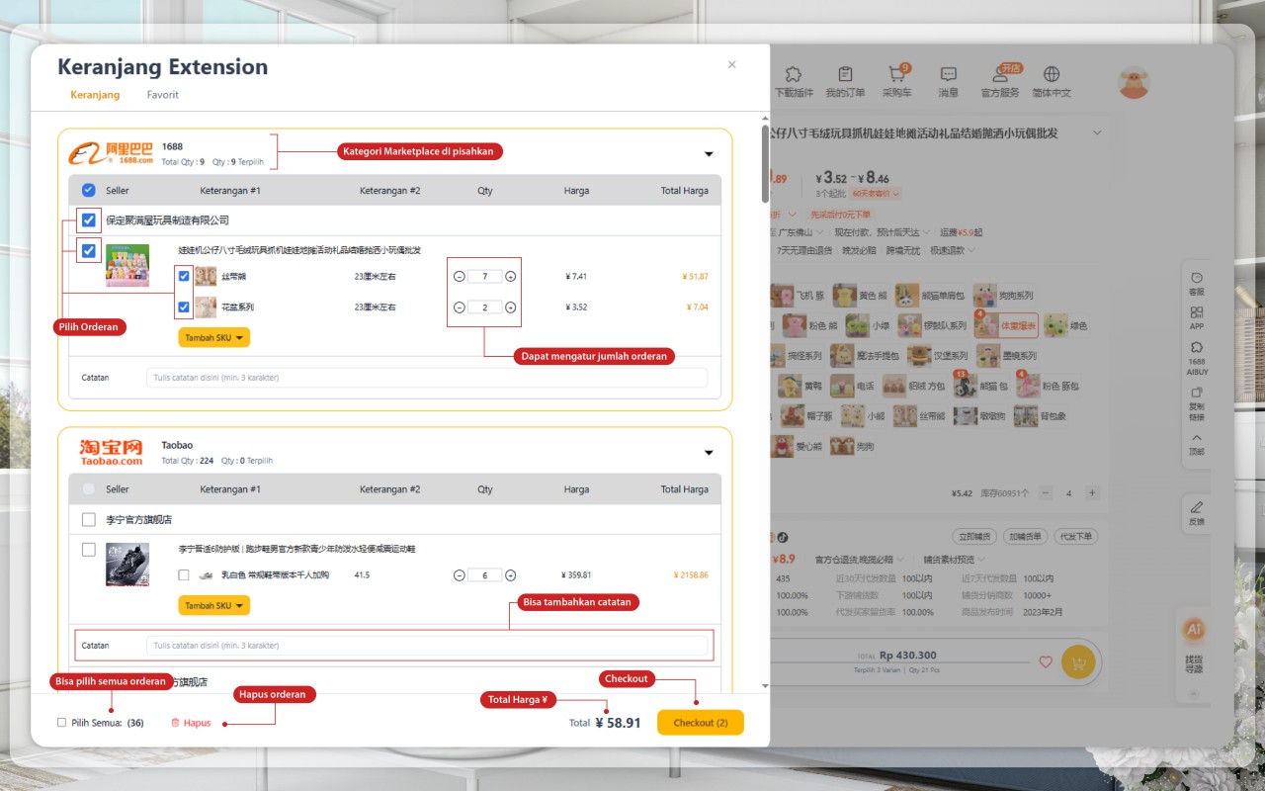Click the 顶部 back-to-top sidebar icon
The image size is (1265, 791).
point(1197,437)
